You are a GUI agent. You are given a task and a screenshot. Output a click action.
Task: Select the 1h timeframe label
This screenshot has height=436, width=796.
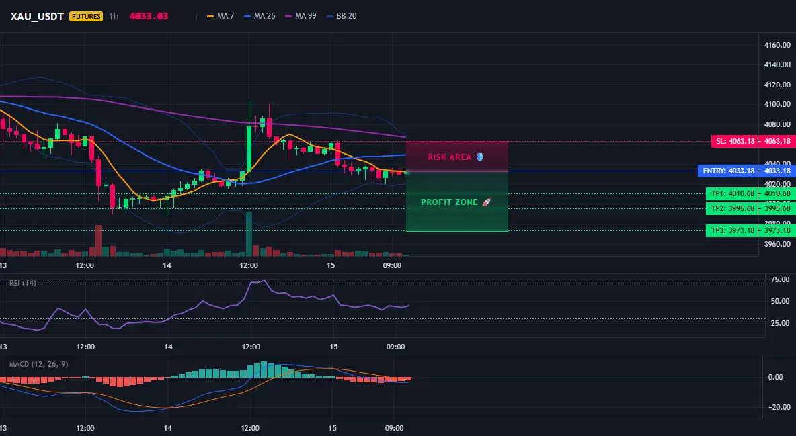point(114,16)
